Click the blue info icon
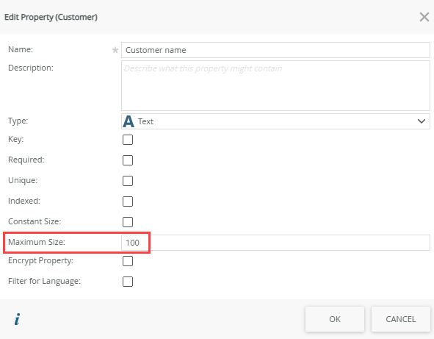Screen dimensions: 434x339 18,319
